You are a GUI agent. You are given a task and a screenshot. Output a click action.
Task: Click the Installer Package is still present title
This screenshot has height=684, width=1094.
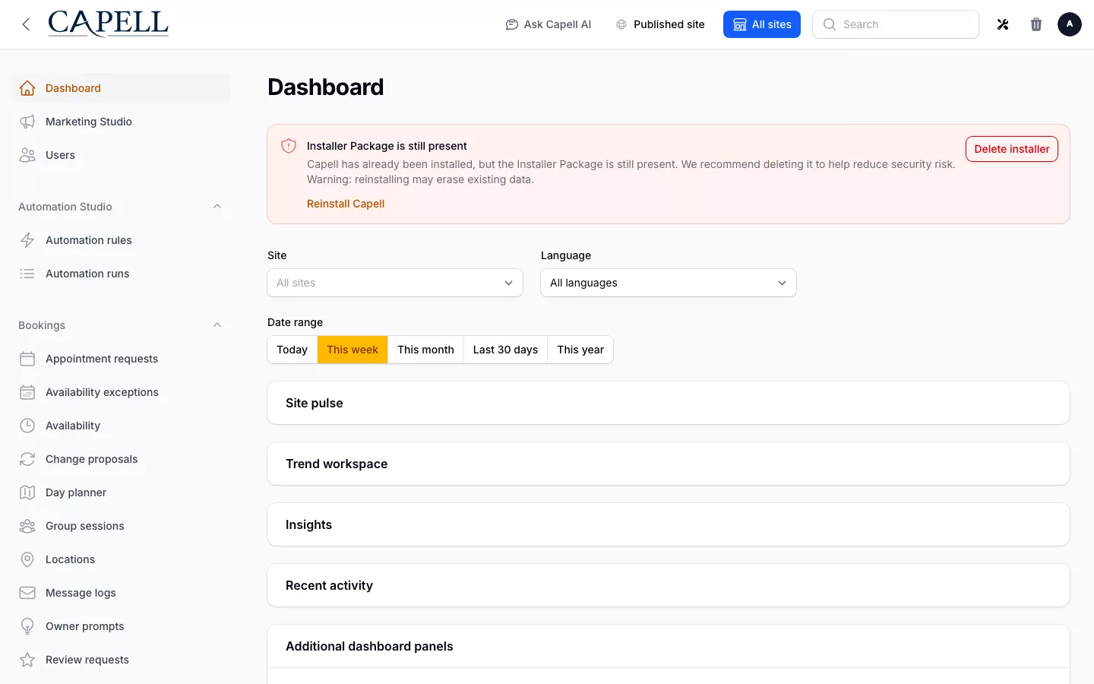click(387, 146)
